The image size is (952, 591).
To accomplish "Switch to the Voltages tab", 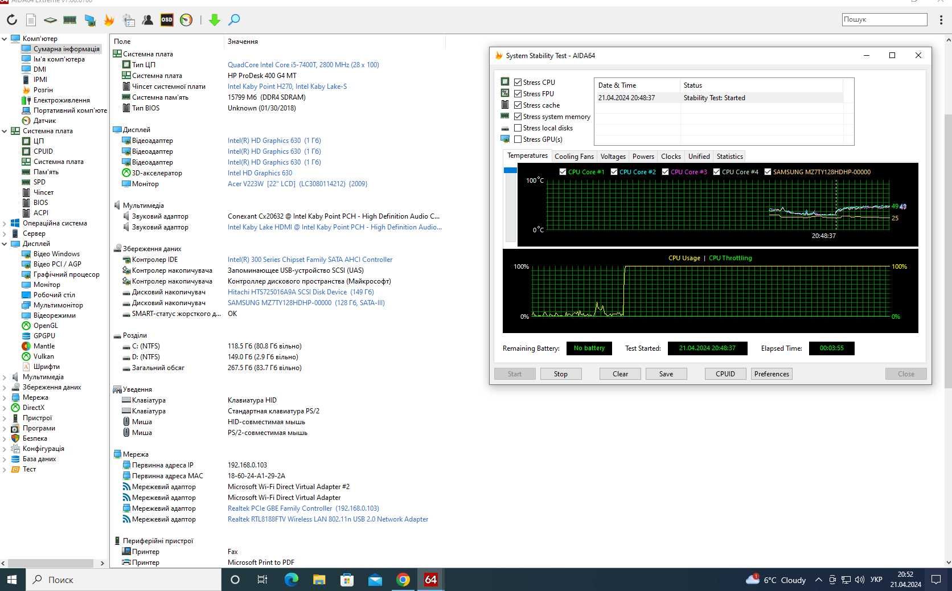I will click(x=613, y=157).
